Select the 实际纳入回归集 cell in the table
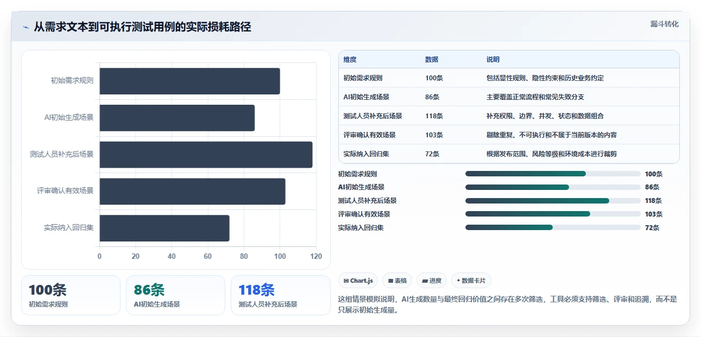Image resolution: width=701 pixels, height=337 pixels. (366, 154)
